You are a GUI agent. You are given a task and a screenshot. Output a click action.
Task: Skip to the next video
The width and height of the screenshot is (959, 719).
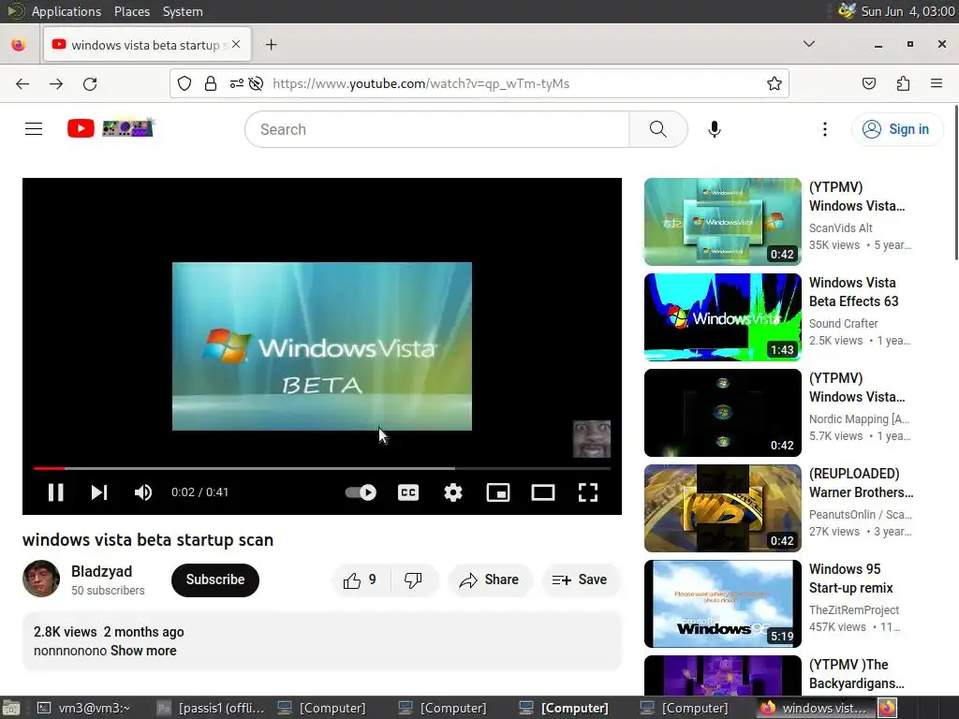tap(99, 492)
